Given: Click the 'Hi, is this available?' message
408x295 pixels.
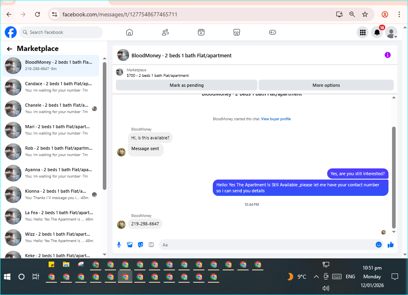Looking at the screenshot, I should pyautogui.click(x=150, y=138).
